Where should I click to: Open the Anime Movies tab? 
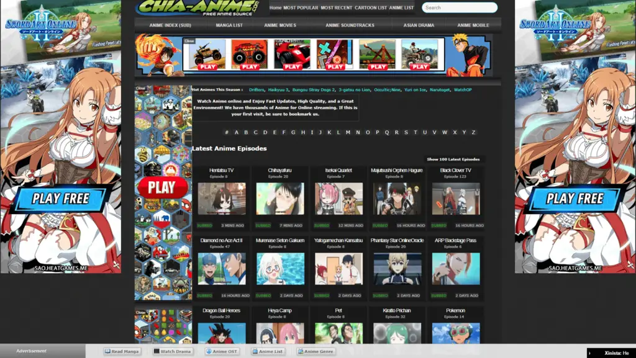pyautogui.click(x=280, y=25)
